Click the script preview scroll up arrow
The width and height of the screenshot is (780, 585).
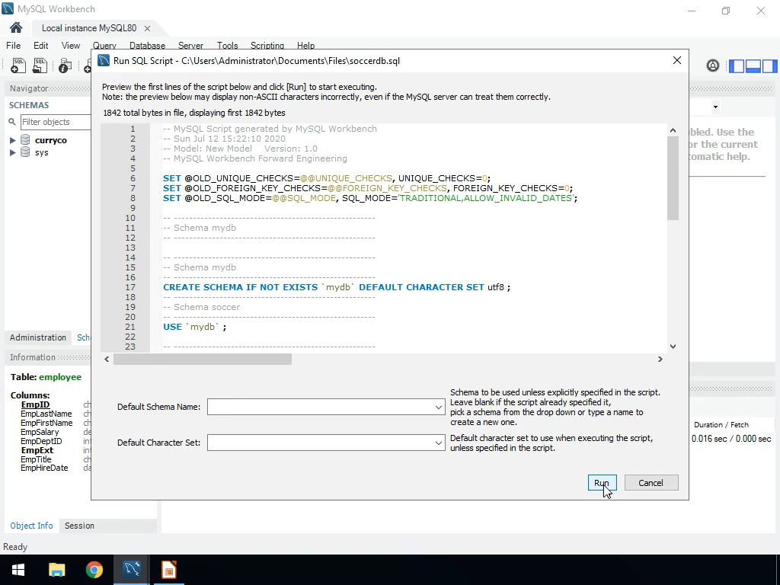coord(673,130)
